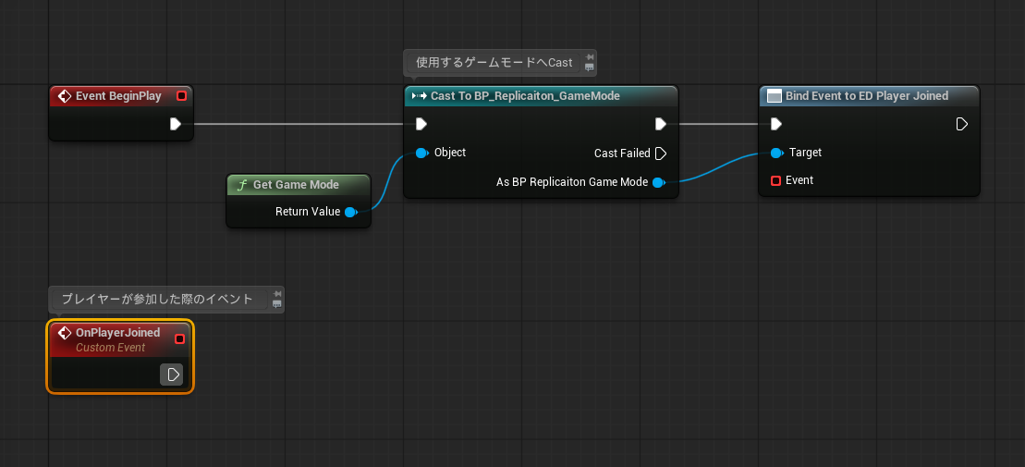The width and height of the screenshot is (1025, 467).
Task: Click the Get Game Mode function icon
Action: pos(242,185)
